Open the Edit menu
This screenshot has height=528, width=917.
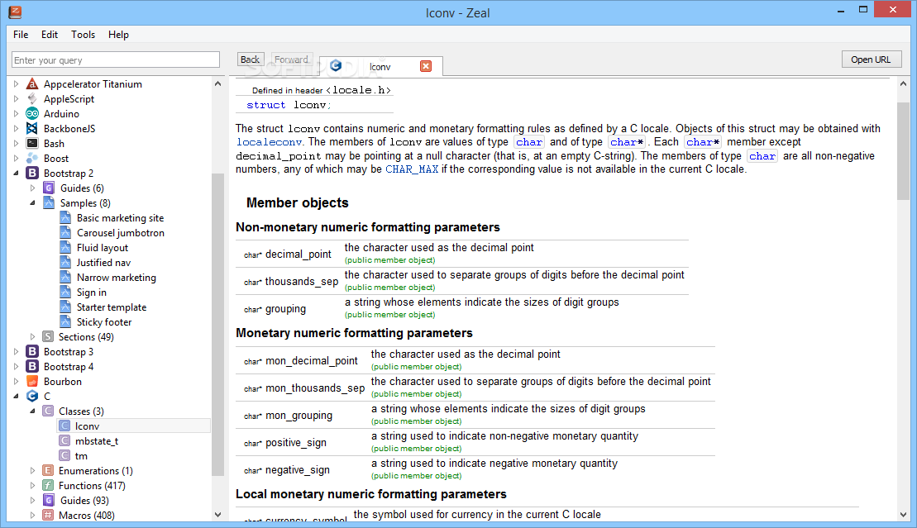[x=49, y=35]
